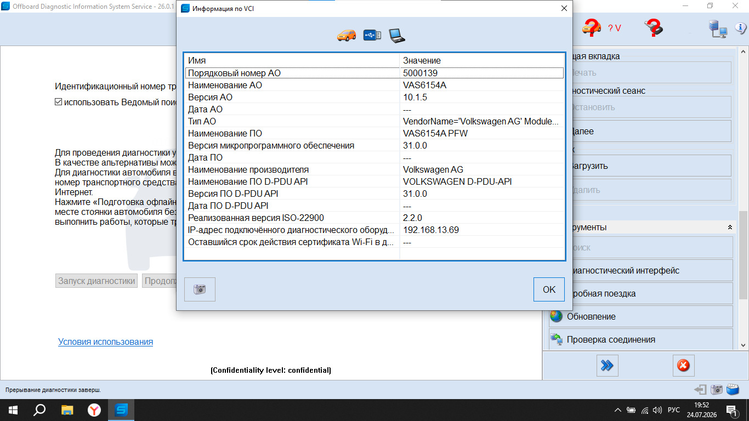Switch the РУС input language indicator
Screen dimensions: 749x421
[x=674, y=409]
